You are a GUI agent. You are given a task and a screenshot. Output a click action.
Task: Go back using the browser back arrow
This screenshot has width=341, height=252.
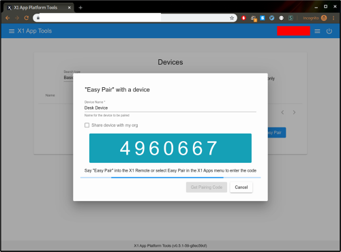pos(8,18)
